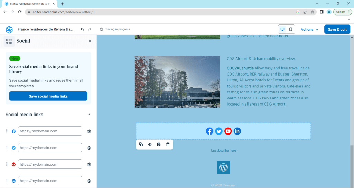Image resolution: width=354 pixels, height=188 pixels.
Task: Click the undo arrow in the editor header
Action: coord(82,29)
